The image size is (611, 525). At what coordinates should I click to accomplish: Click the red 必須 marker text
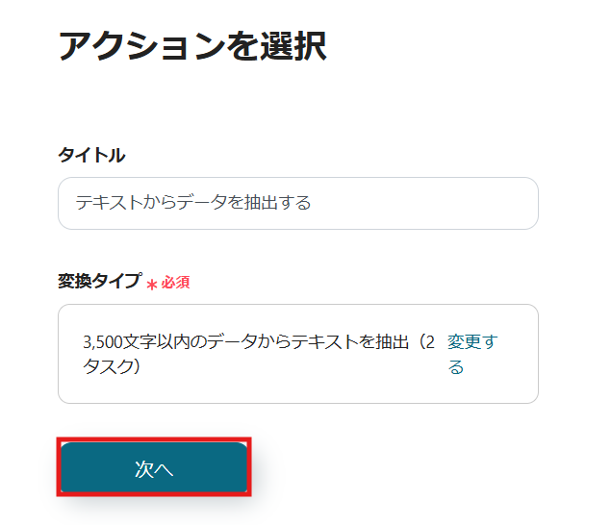(x=175, y=283)
